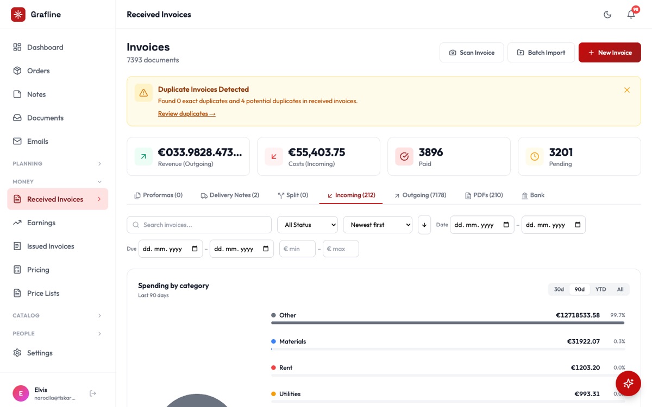Open Notes in sidebar
The height and width of the screenshot is (407, 652).
(58, 94)
